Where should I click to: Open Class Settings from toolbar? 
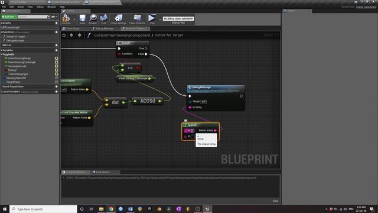118,19
